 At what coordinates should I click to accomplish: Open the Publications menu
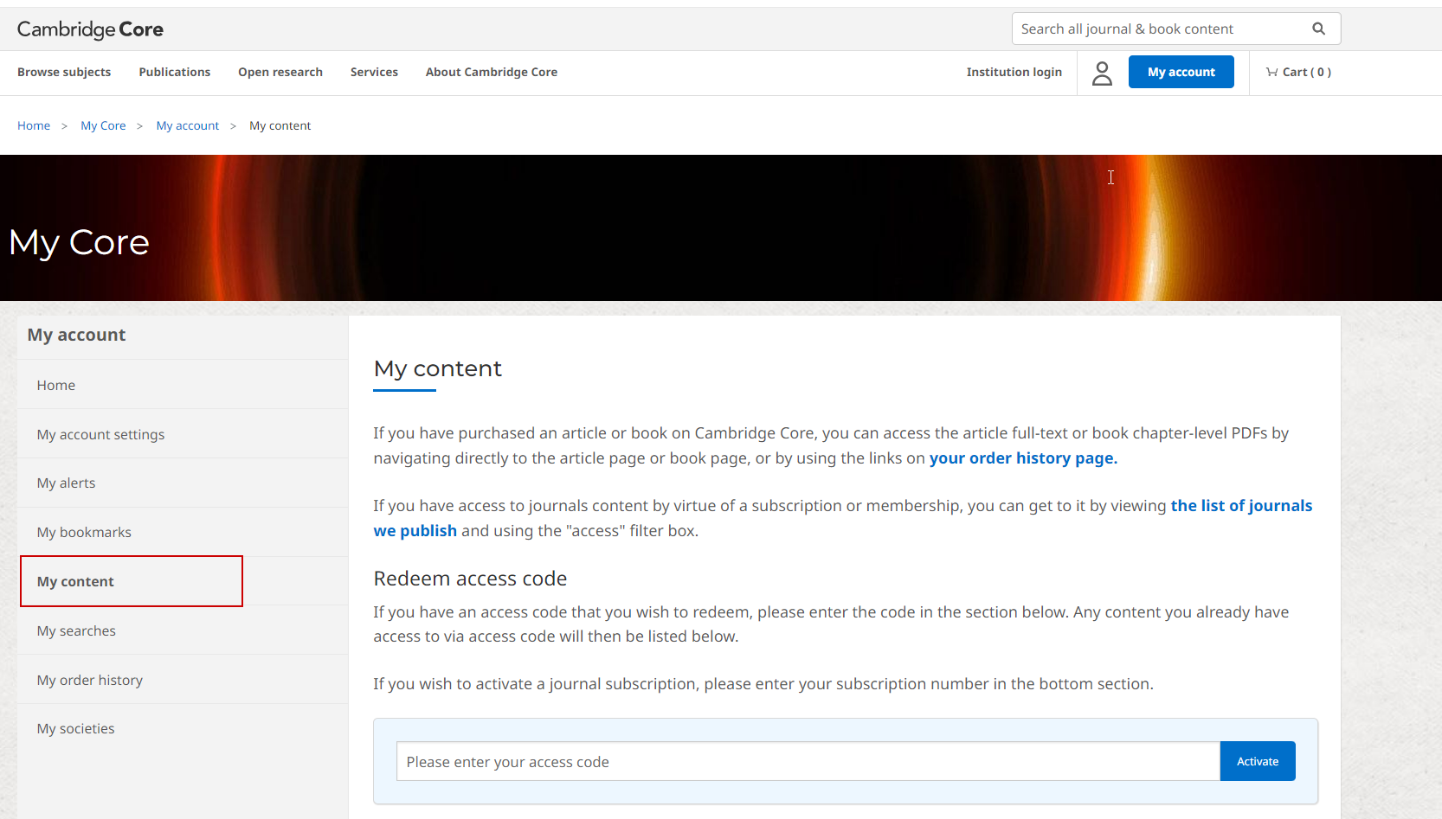174,72
